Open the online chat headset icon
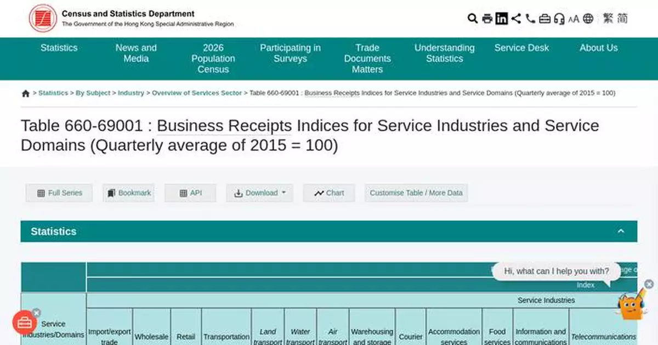The width and height of the screenshot is (658, 345). point(559,19)
